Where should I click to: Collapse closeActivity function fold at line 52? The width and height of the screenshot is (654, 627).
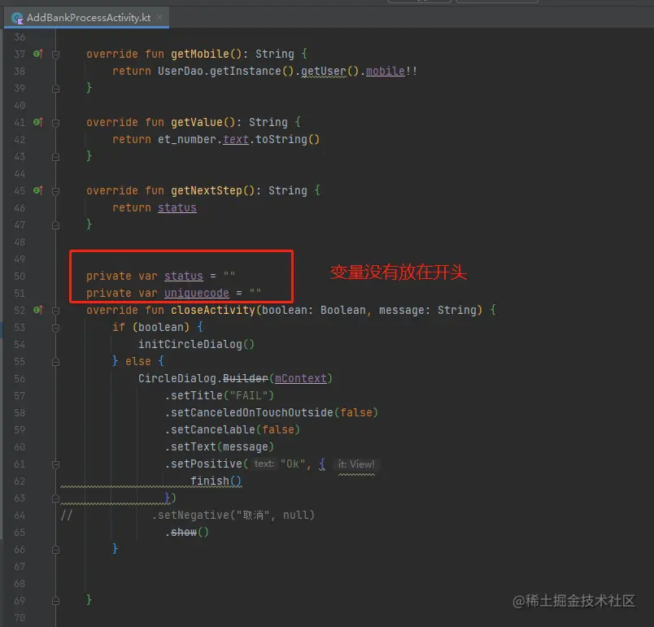coord(55,311)
